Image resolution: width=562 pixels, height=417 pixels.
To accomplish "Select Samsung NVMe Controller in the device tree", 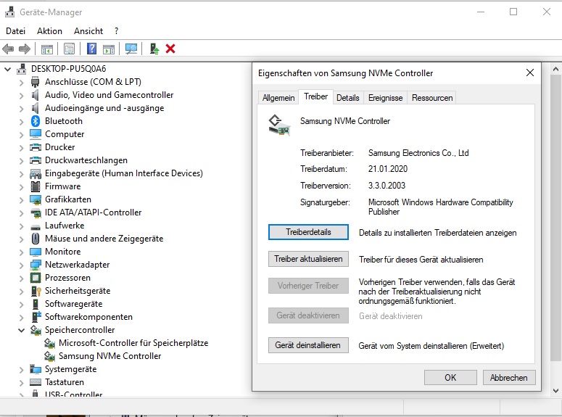I will pyautogui.click(x=109, y=356).
